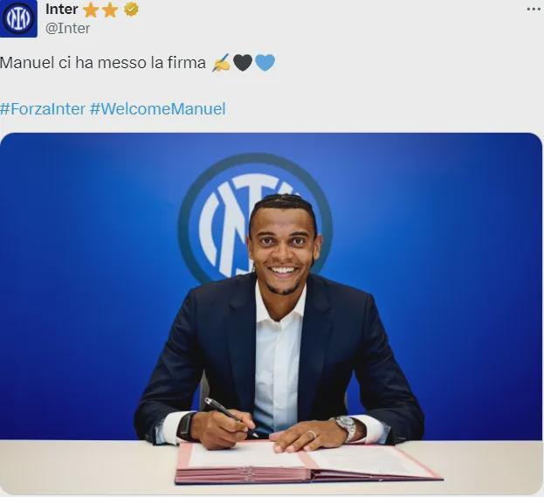This screenshot has width=544, height=497.
Task: Open the #ForzaInter hashtag
Action: click(x=43, y=108)
